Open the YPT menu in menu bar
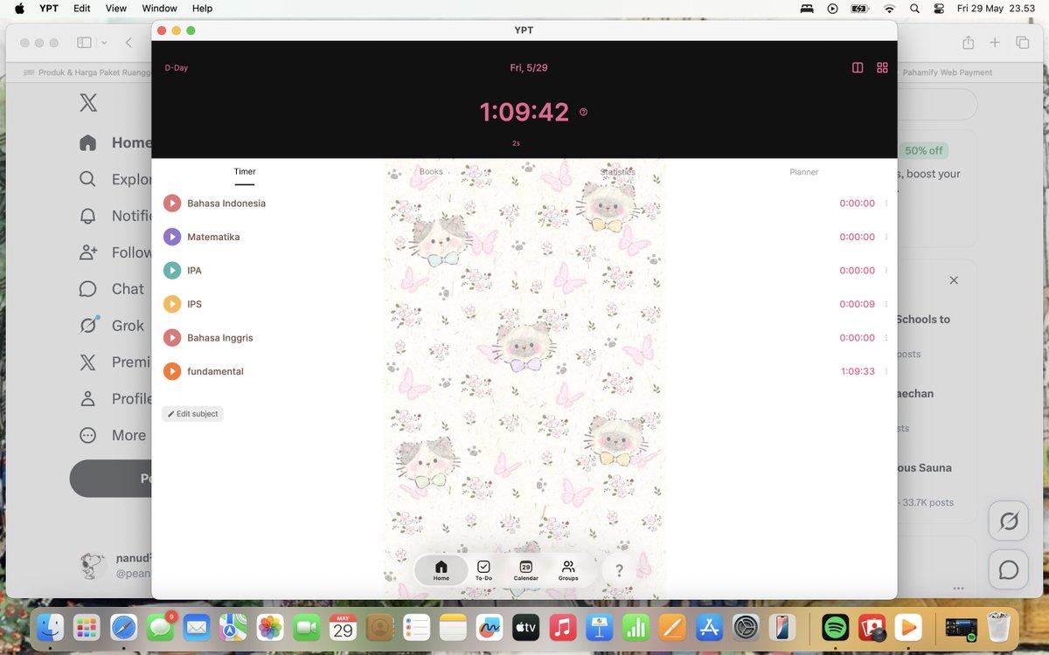Image resolution: width=1049 pixels, height=655 pixels. 49,8
